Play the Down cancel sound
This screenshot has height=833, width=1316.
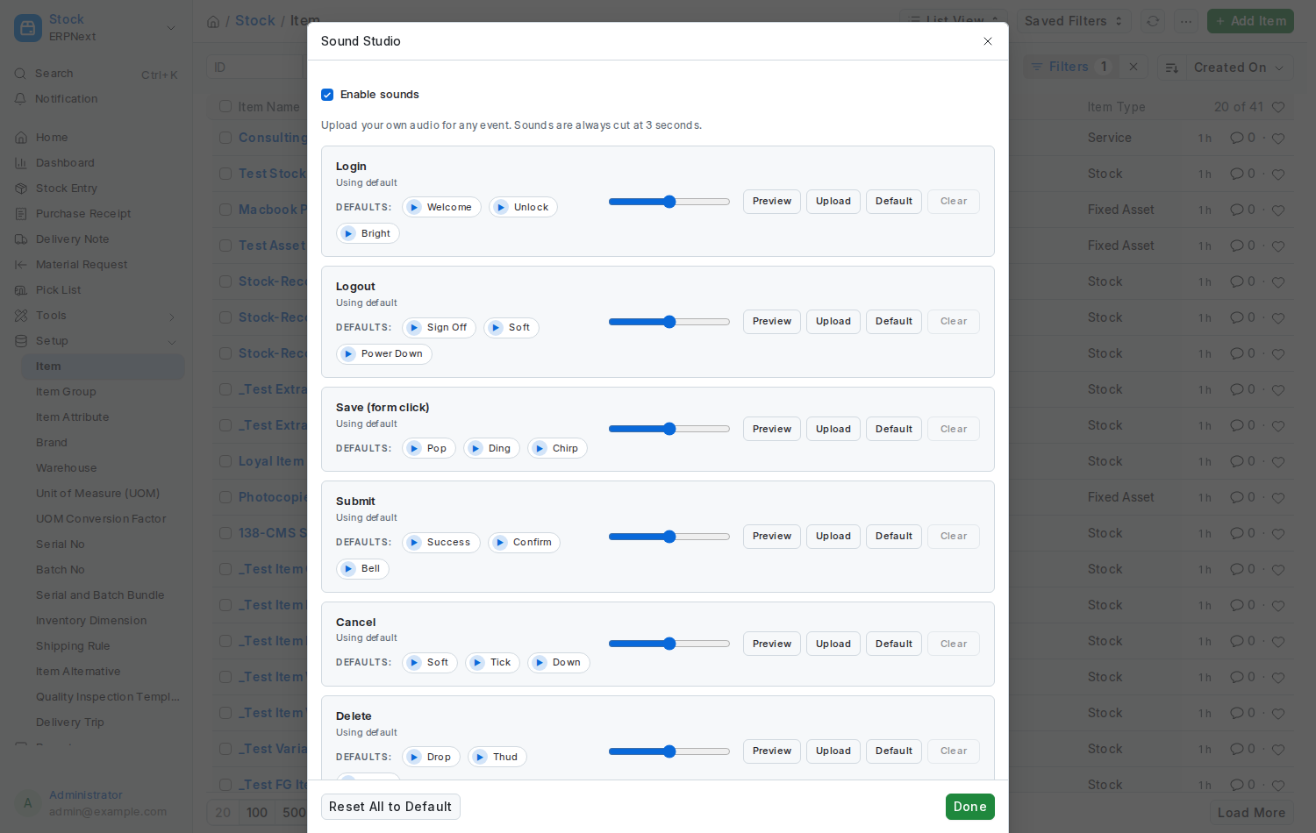[x=558, y=663]
